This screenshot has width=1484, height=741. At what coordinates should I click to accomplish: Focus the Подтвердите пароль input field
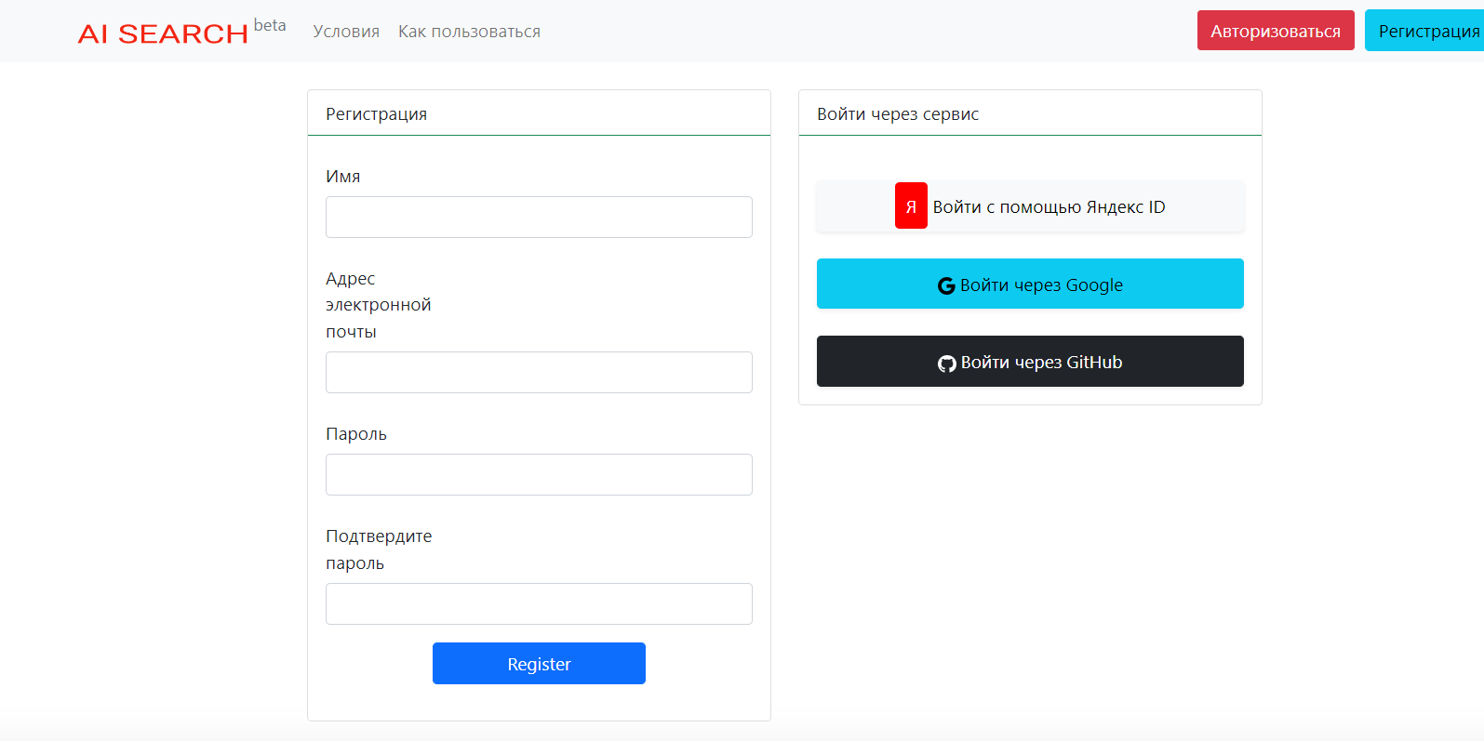[539, 603]
